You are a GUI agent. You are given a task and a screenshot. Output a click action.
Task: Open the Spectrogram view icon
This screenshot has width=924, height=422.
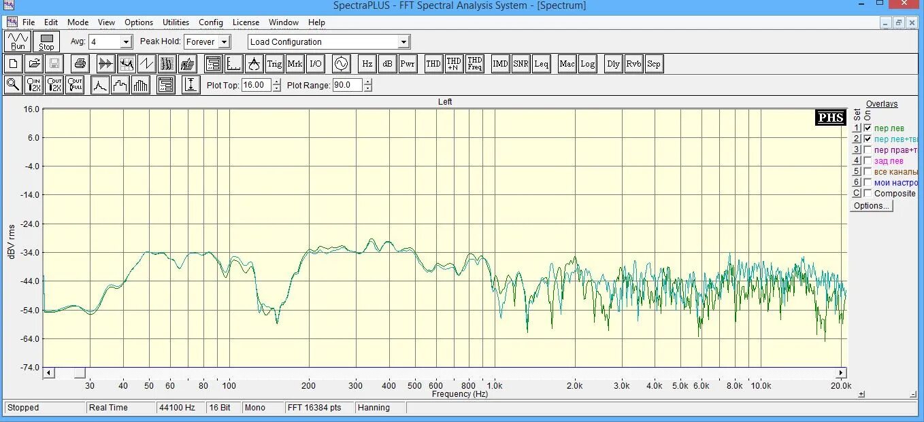point(167,64)
